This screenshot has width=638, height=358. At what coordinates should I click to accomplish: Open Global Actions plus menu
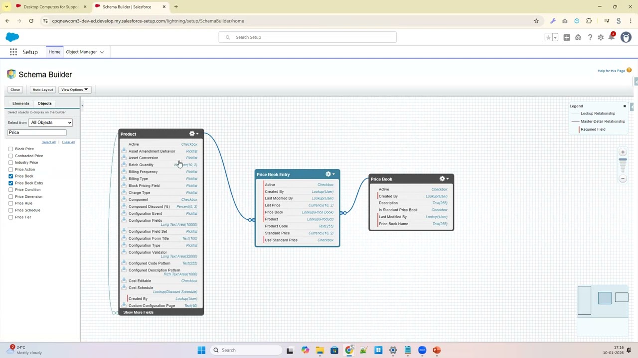click(x=567, y=37)
